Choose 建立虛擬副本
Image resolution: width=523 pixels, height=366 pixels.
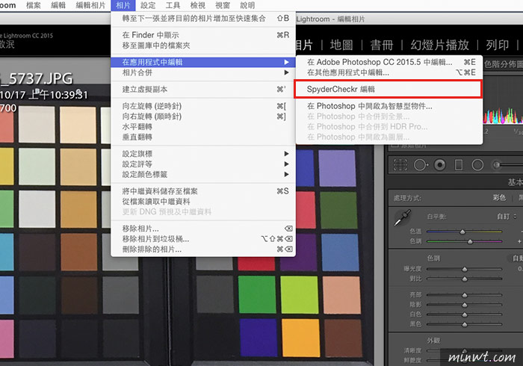(x=203, y=90)
